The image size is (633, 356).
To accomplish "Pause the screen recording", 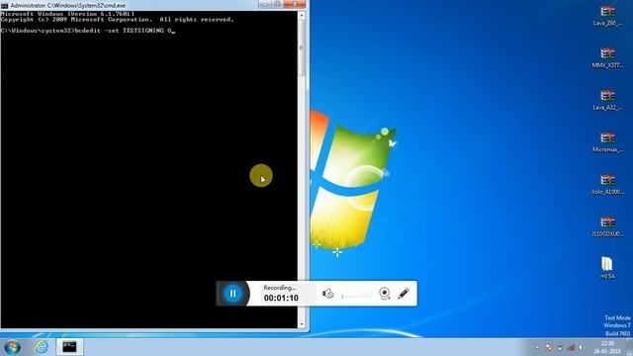I will coord(232,294).
